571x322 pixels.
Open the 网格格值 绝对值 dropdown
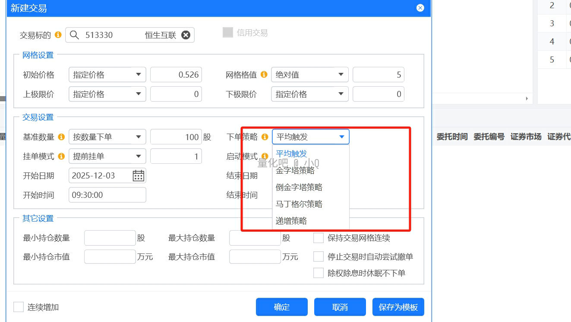(x=309, y=75)
